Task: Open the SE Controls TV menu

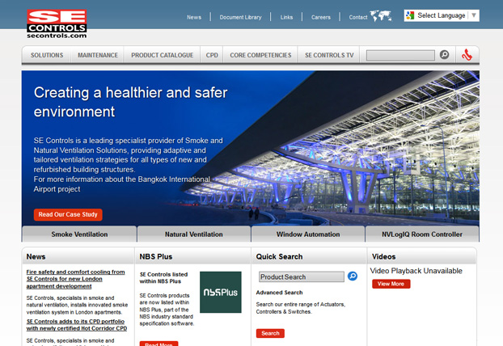Action: pos(329,55)
